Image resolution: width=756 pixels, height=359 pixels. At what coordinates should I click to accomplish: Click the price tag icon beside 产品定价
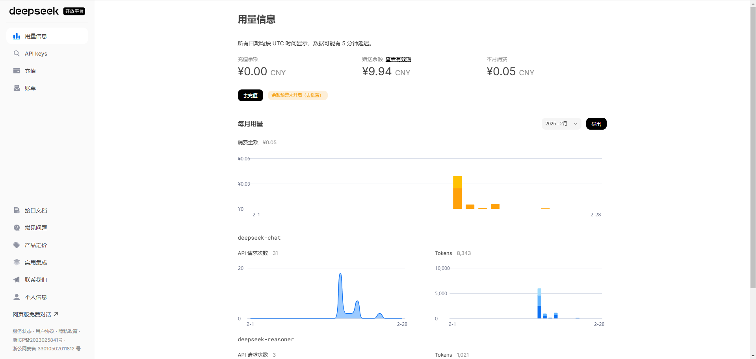click(x=17, y=245)
